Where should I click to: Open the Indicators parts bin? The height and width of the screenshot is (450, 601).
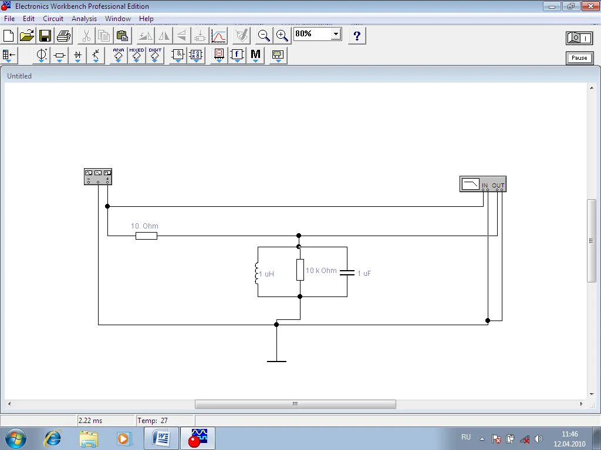point(219,55)
